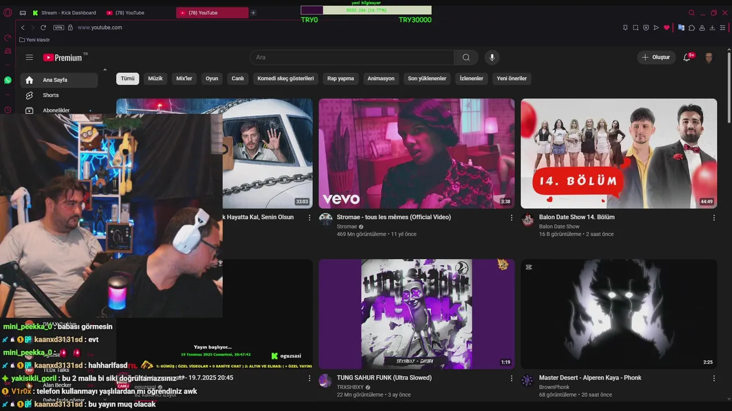Reload the YouTube page
This screenshot has width=732, height=411.
43,27
